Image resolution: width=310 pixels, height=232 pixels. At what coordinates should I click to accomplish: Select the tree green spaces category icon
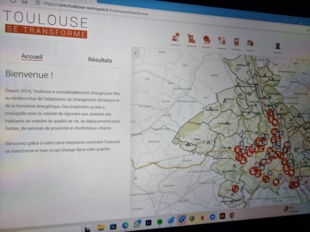click(207, 40)
